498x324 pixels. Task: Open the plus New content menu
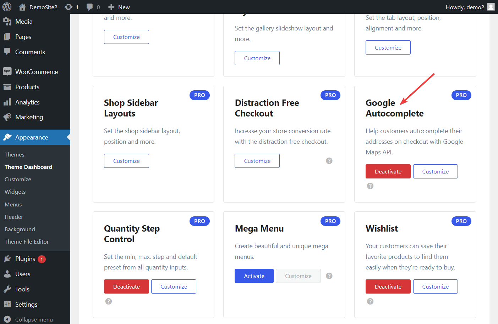tap(119, 7)
